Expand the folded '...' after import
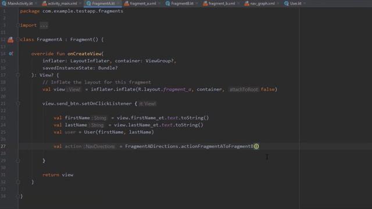The width and height of the screenshot is (372, 209). [44, 26]
